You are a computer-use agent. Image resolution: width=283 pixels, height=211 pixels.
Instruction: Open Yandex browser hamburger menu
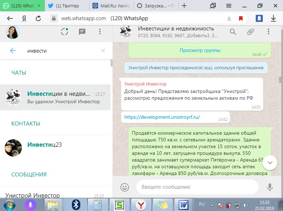tap(229, 6)
